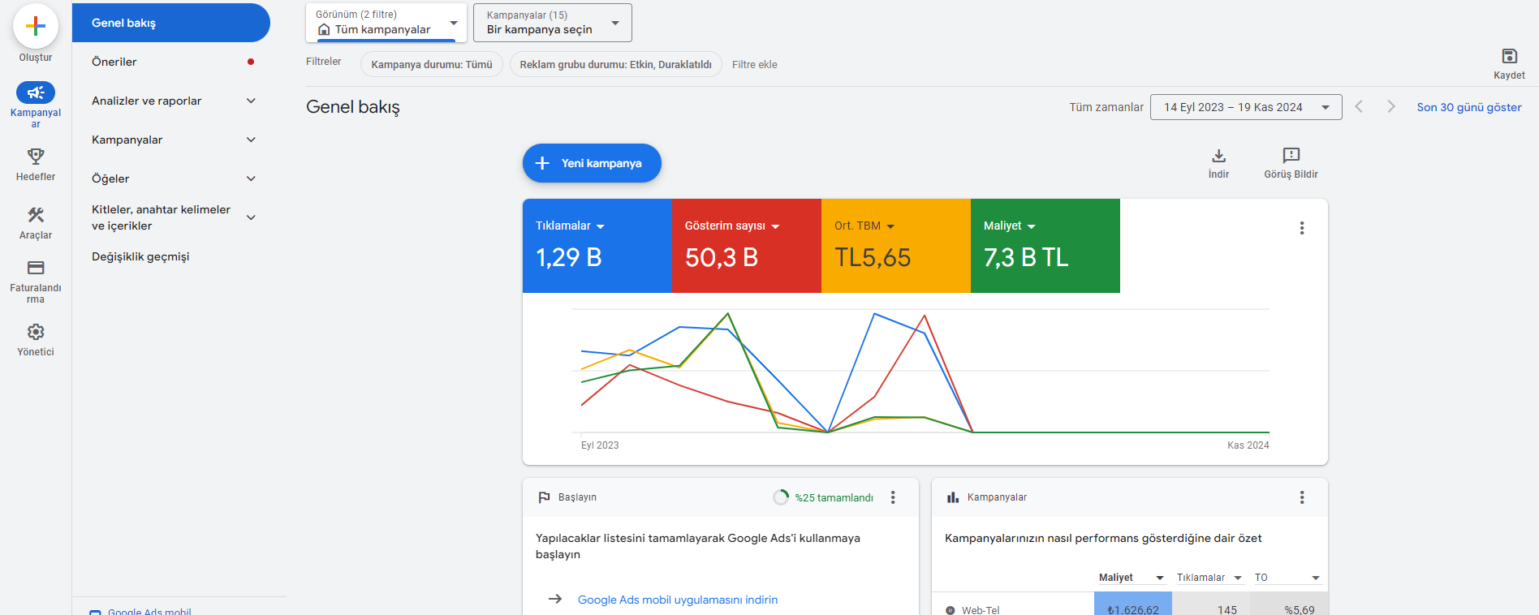Click the İndir download icon
1539x615 pixels.
point(1218,156)
